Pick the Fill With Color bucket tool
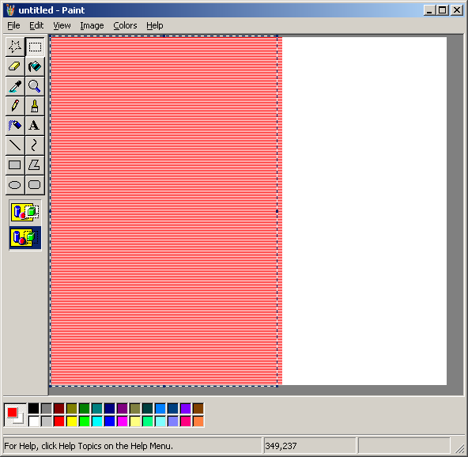468x457 pixels. click(35, 66)
